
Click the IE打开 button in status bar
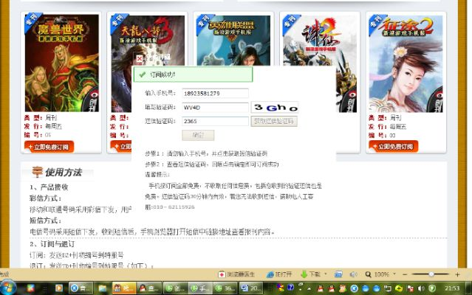280,274
